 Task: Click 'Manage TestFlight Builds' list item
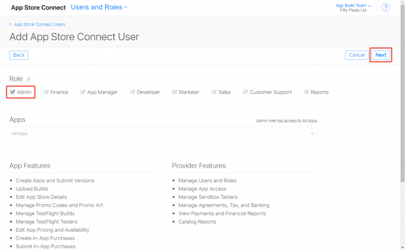[x=45, y=214]
